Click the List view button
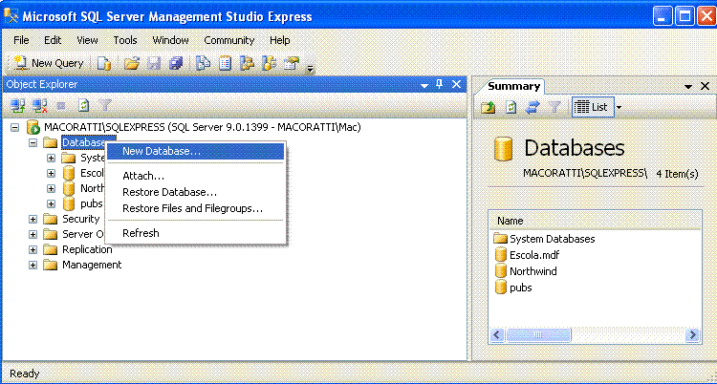Image resolution: width=717 pixels, height=384 pixels. 591,107
